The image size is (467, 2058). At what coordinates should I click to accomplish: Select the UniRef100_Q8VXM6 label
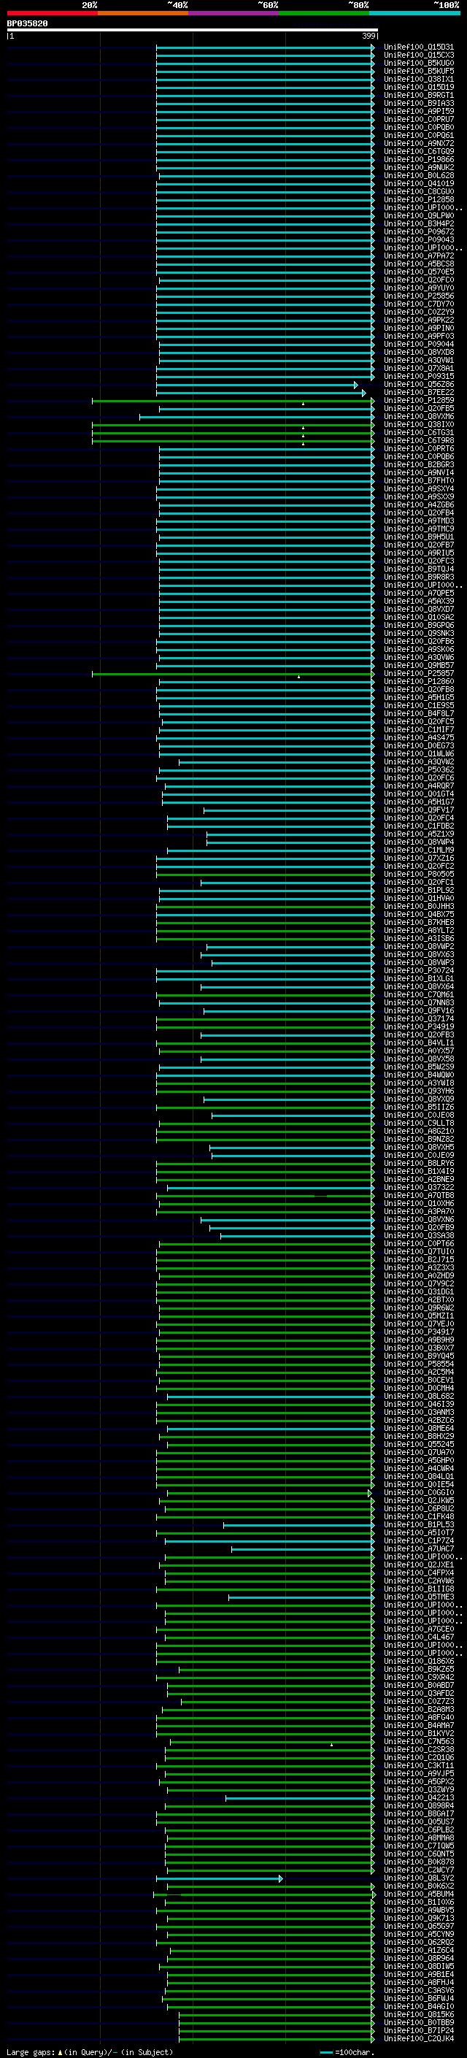click(419, 416)
